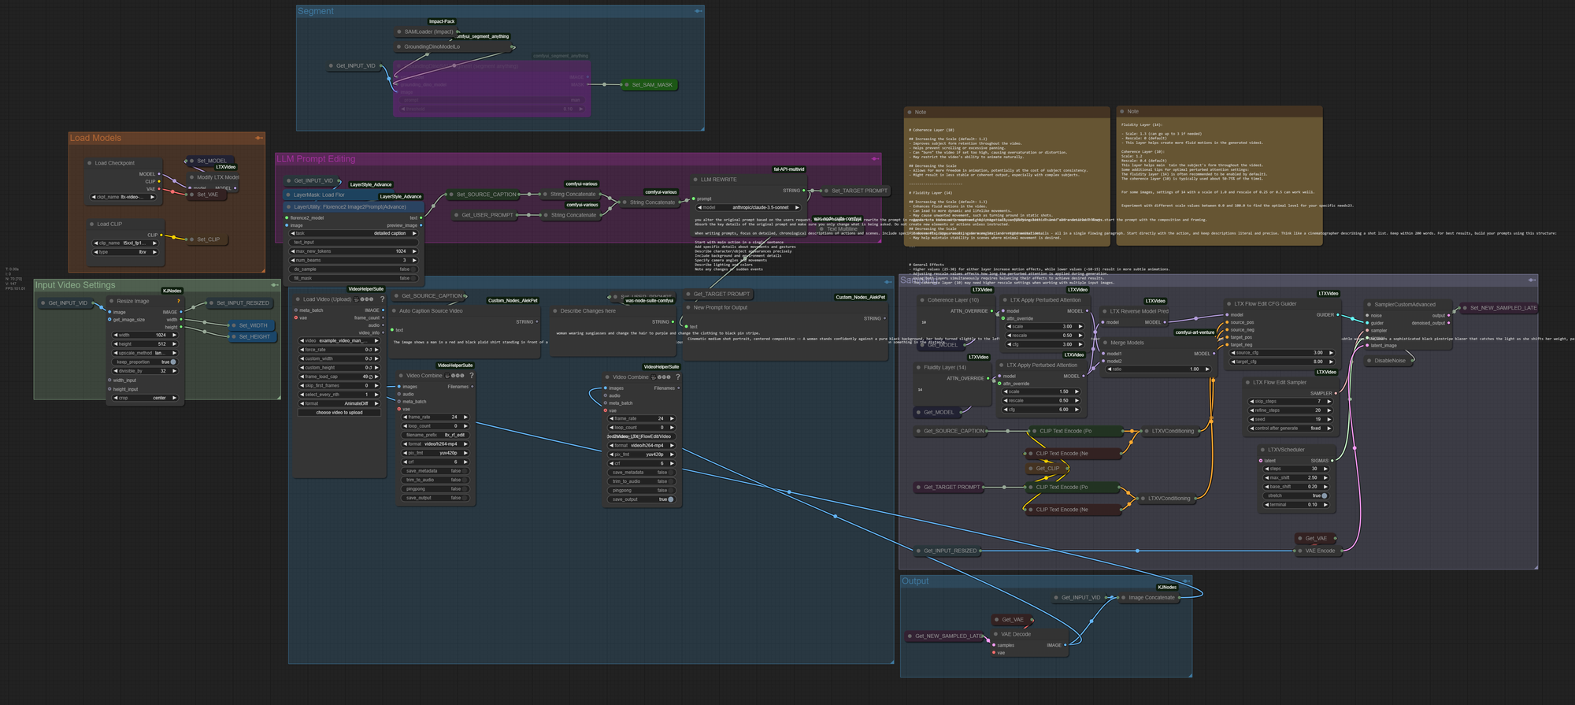Screen dimensions: 1575x705
Task: Click the GroundingDinoModelLo node's collapse dot
Action: [399, 46]
